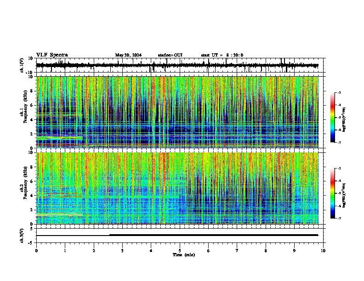Click the "ch.1(V)" waveform axis label

click(x=22, y=65)
